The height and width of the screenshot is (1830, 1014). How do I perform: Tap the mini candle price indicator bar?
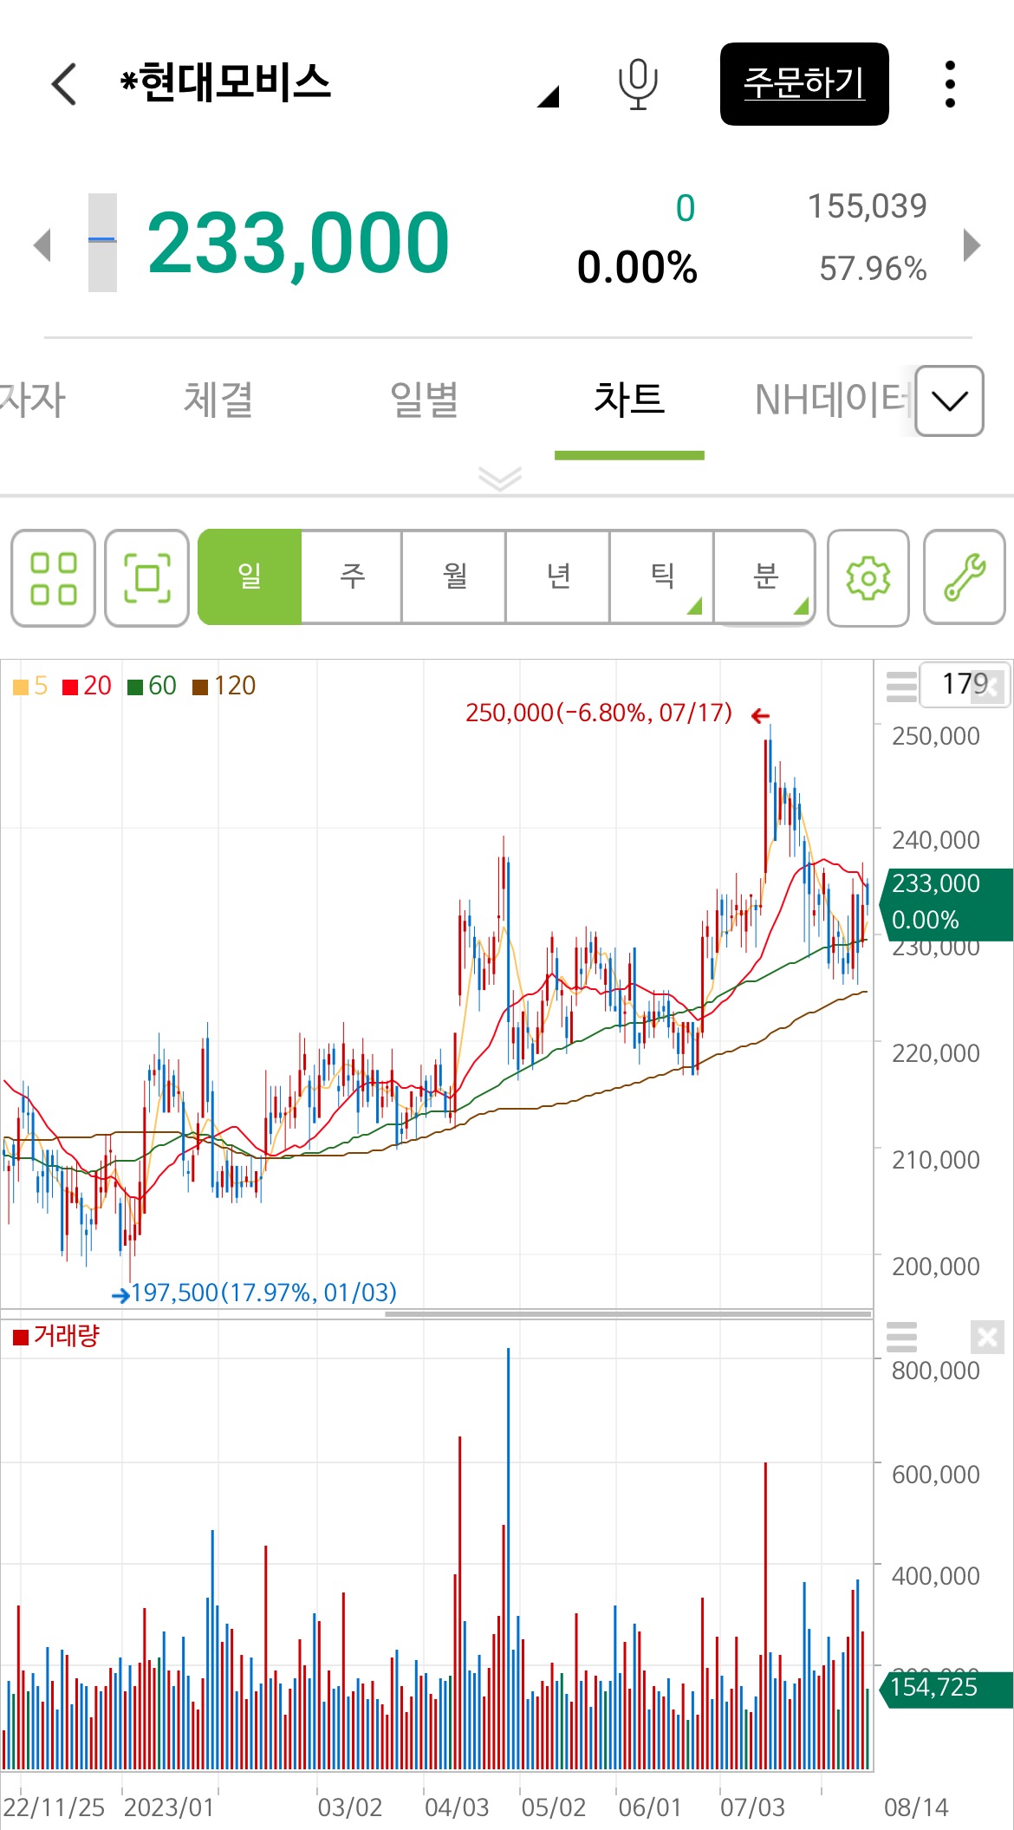coord(102,243)
